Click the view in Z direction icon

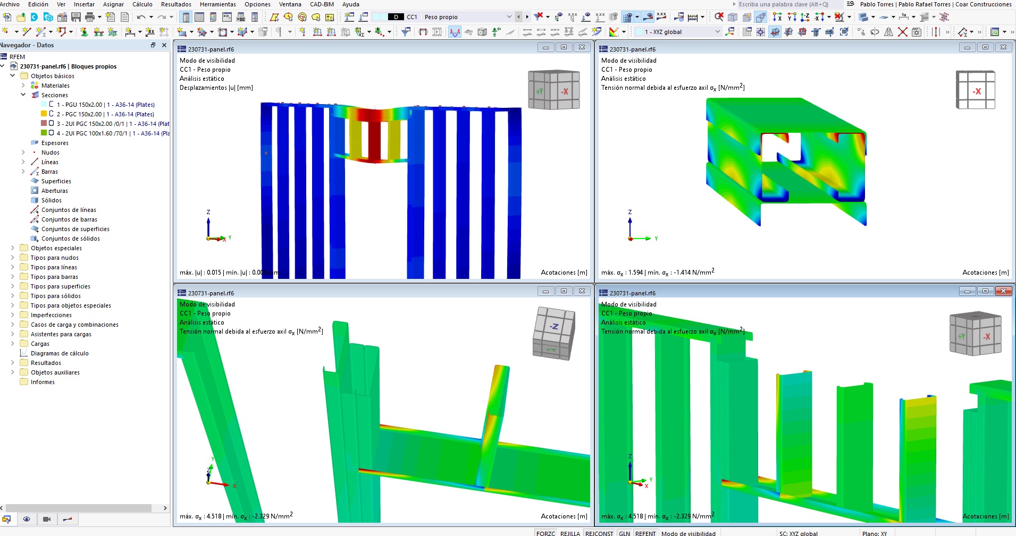tap(805, 17)
